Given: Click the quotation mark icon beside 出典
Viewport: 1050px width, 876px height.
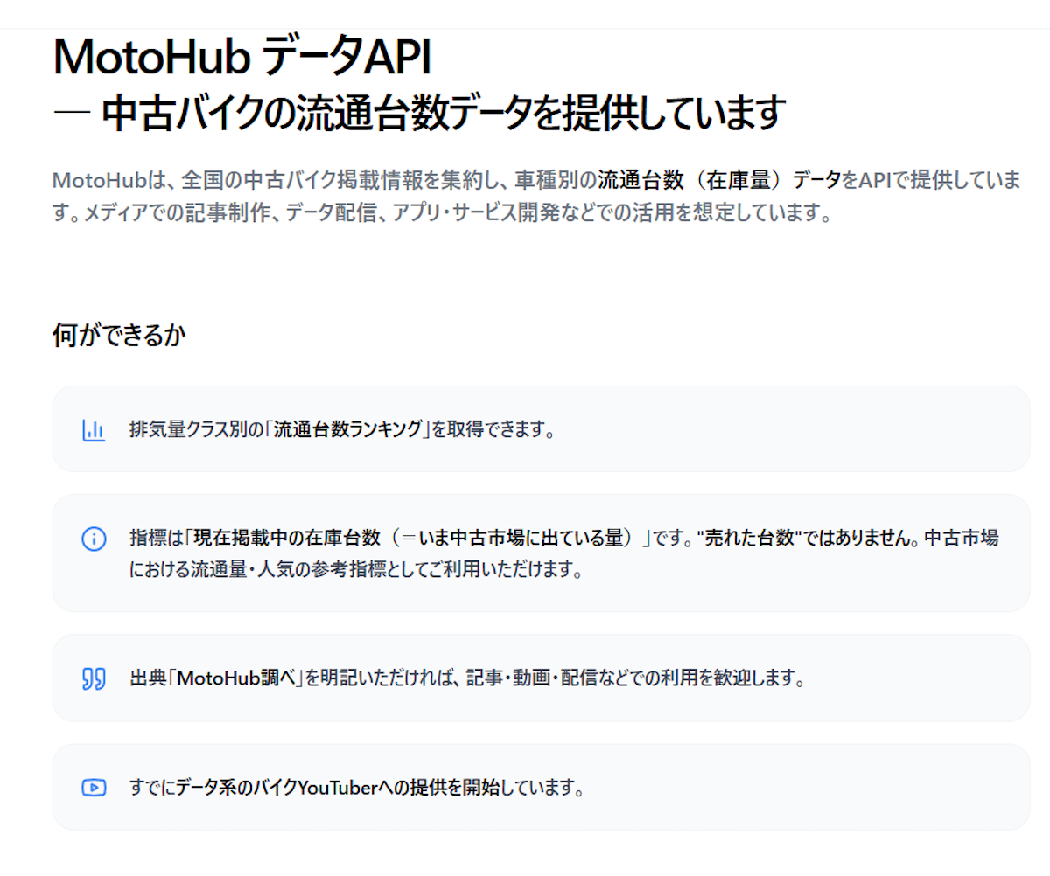Looking at the screenshot, I should point(94,678).
